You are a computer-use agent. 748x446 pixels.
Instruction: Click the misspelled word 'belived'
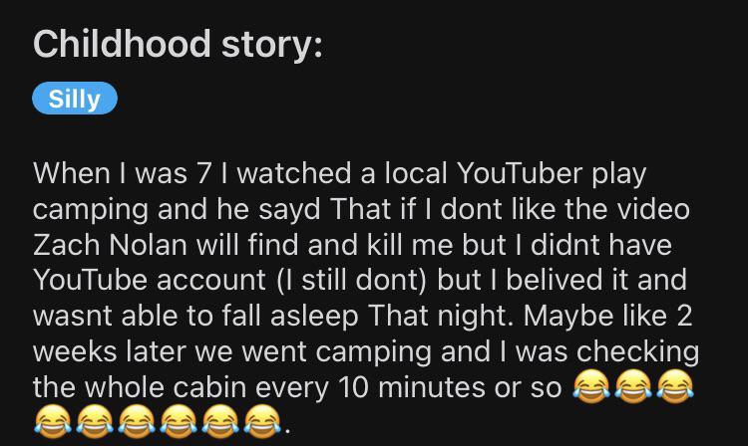554,280
